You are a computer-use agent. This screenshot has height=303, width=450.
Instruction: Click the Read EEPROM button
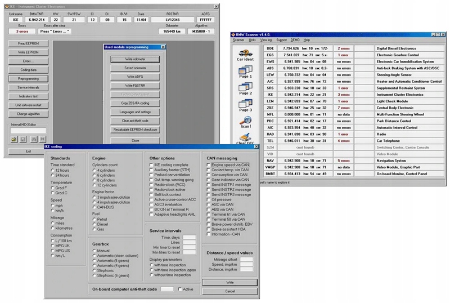(x=29, y=43)
